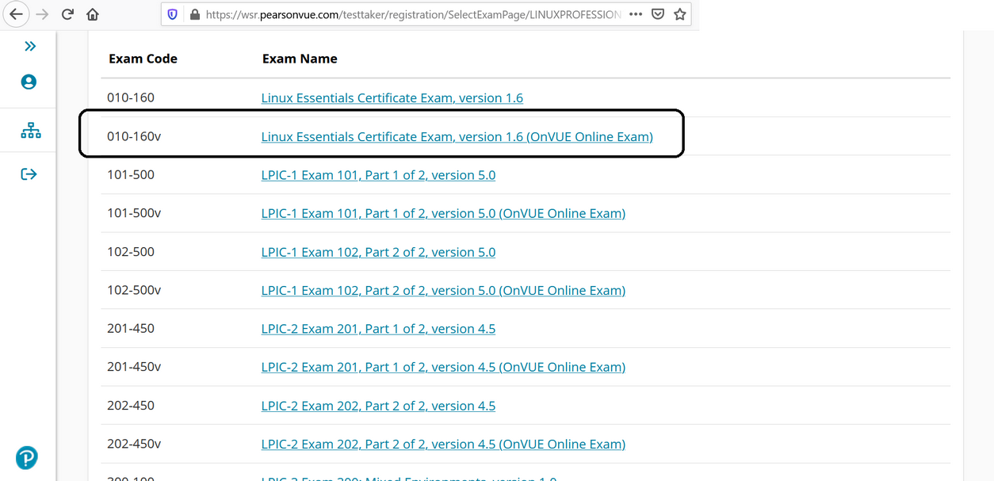
Task: Open Linux Essentials Certificate Exam, version 1.6 link
Action: click(392, 98)
